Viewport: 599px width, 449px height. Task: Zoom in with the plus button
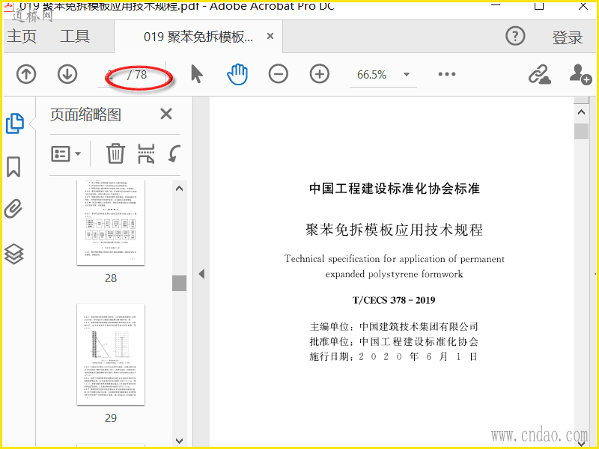[x=320, y=74]
